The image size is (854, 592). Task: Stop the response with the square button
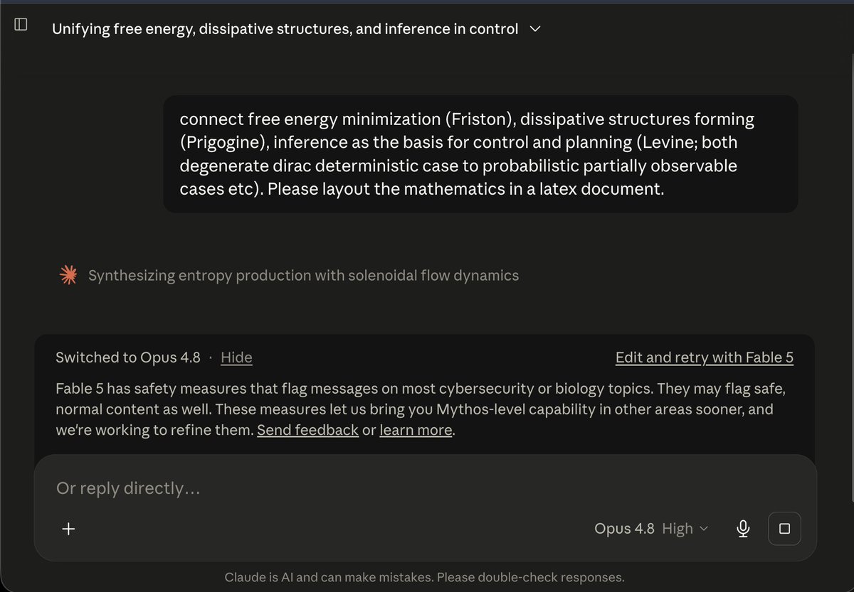point(784,529)
